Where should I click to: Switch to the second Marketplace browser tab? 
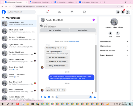[41, 2]
